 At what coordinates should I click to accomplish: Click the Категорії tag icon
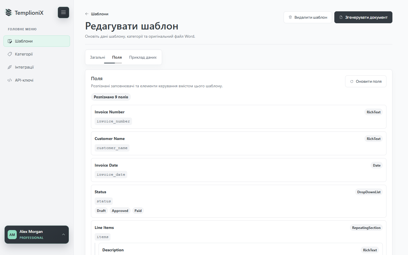coord(10,54)
